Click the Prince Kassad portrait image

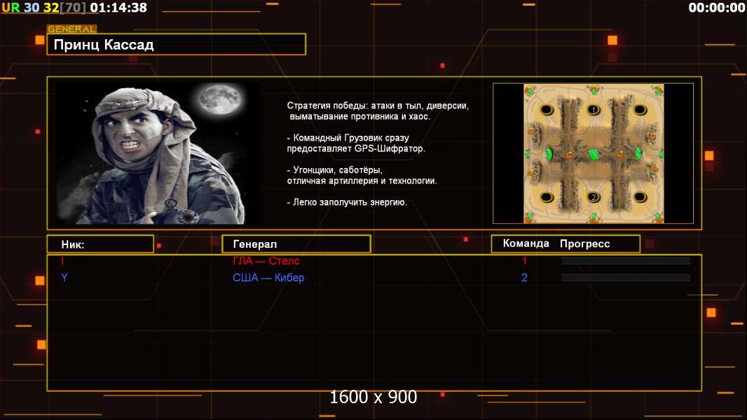(158, 153)
